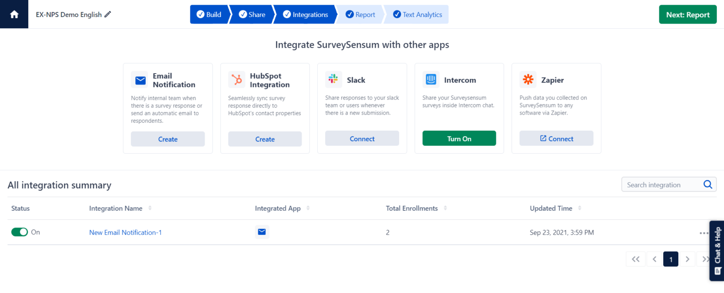724x293 pixels.
Task: Click the Zapier asterisk icon
Action: [x=528, y=80]
